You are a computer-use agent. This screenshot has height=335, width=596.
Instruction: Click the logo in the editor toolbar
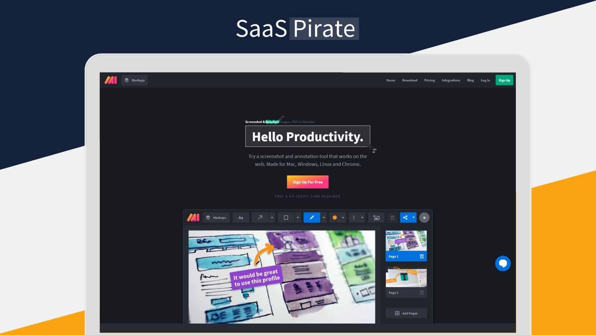[x=193, y=217]
